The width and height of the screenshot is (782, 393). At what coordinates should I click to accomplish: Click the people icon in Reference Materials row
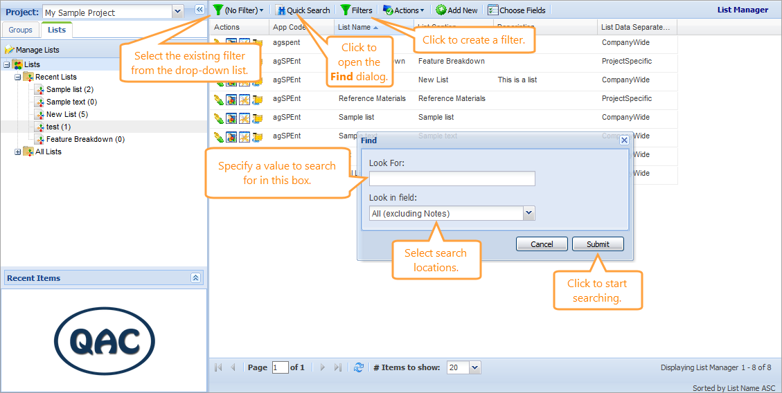(x=231, y=99)
